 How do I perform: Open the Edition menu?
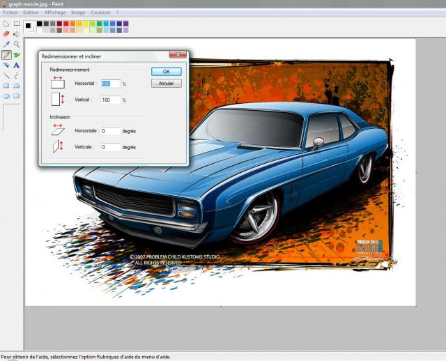click(x=31, y=13)
